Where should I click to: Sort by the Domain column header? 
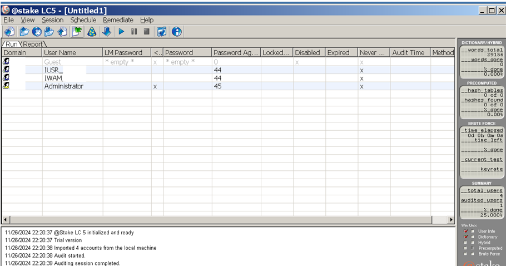tap(22, 53)
